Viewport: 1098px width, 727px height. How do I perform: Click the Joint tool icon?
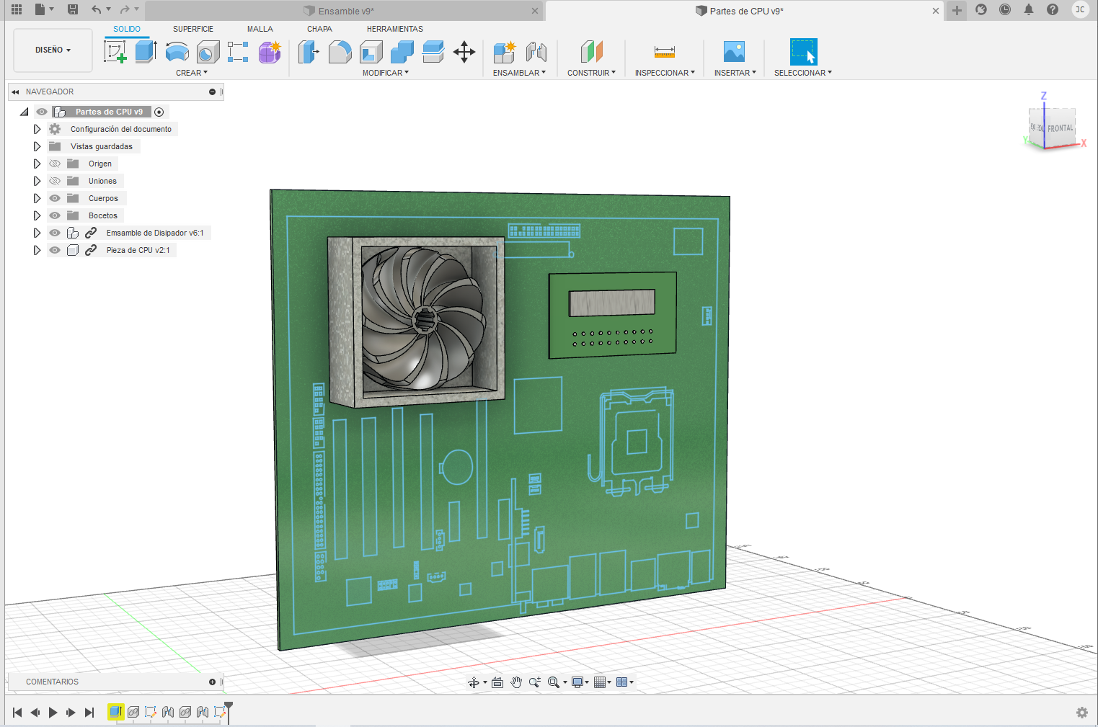point(536,52)
